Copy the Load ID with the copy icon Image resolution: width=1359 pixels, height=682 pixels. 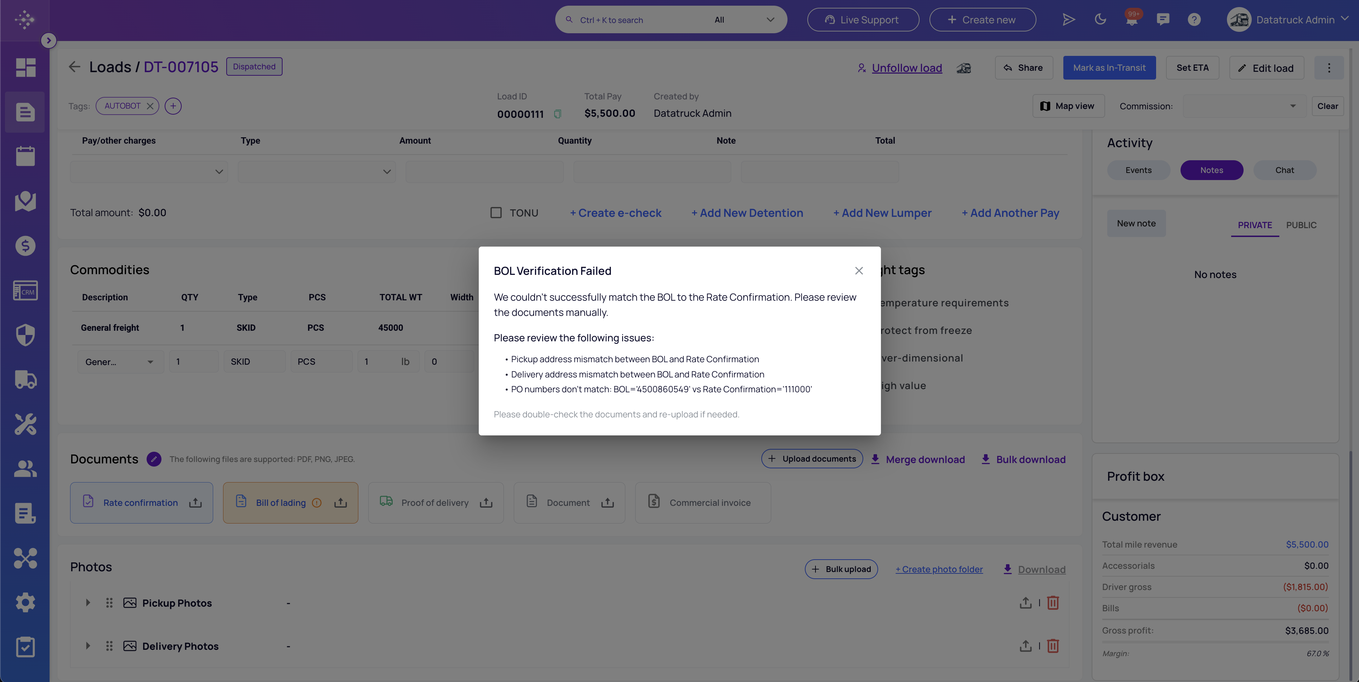558,114
